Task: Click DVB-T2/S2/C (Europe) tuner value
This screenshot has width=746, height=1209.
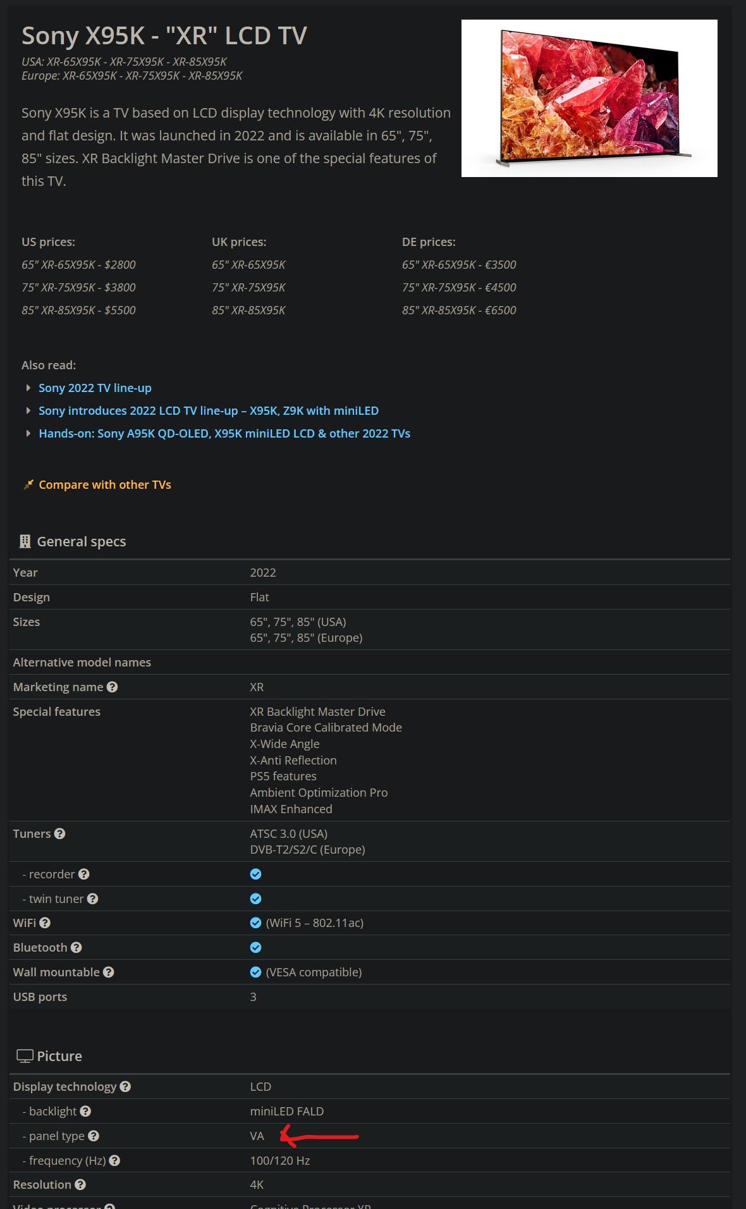Action: click(307, 849)
